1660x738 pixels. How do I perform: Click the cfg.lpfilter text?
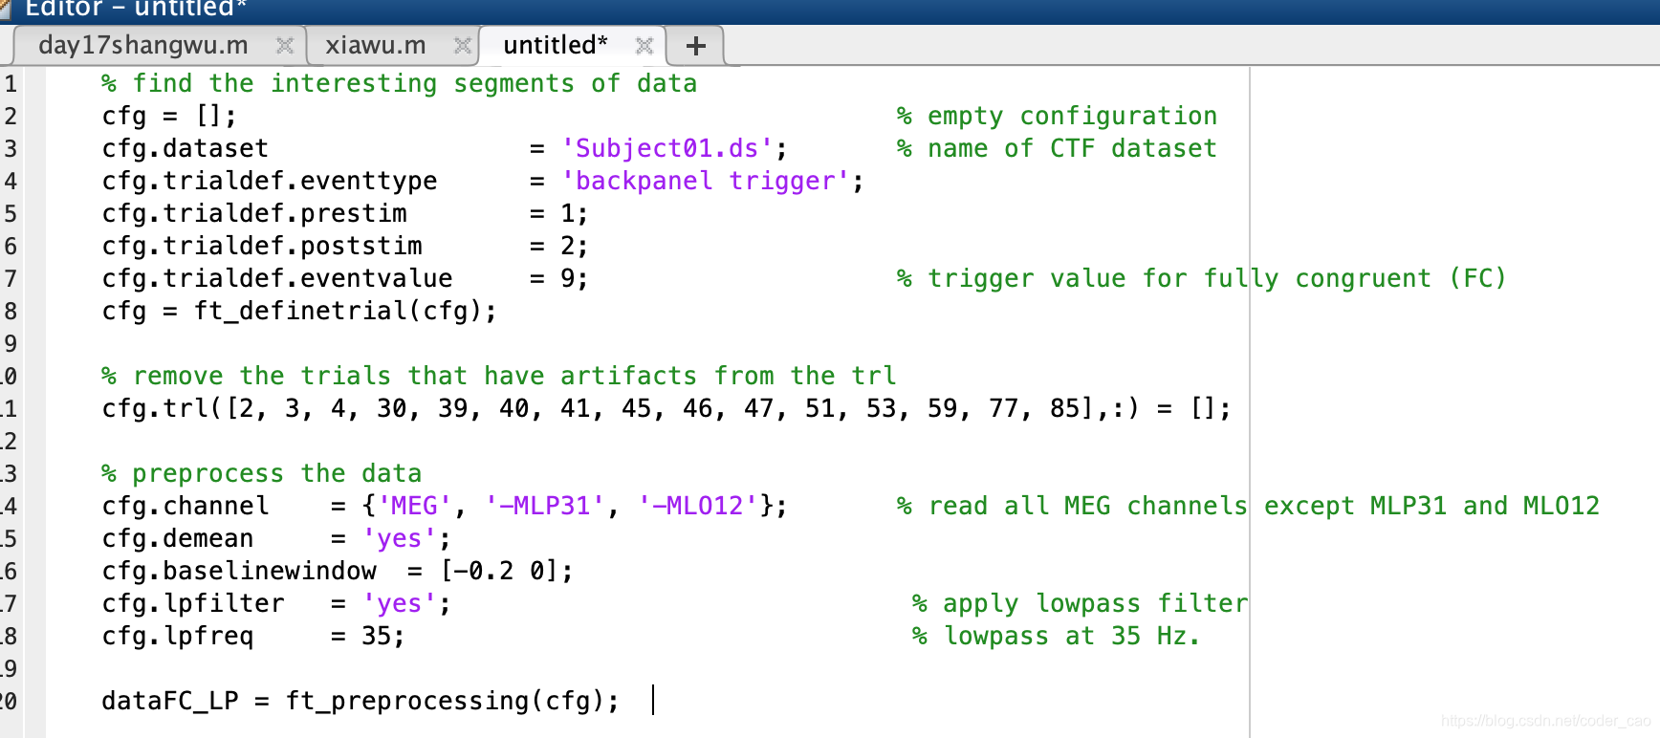click(x=193, y=603)
